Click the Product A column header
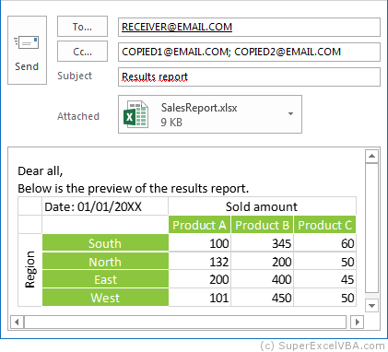This screenshot has width=388, height=352. click(x=199, y=225)
